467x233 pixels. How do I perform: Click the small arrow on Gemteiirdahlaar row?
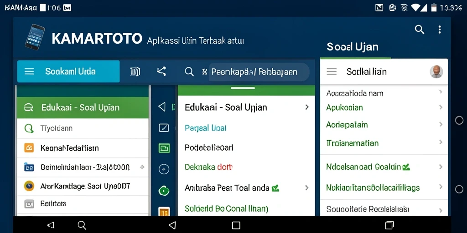coord(142,167)
